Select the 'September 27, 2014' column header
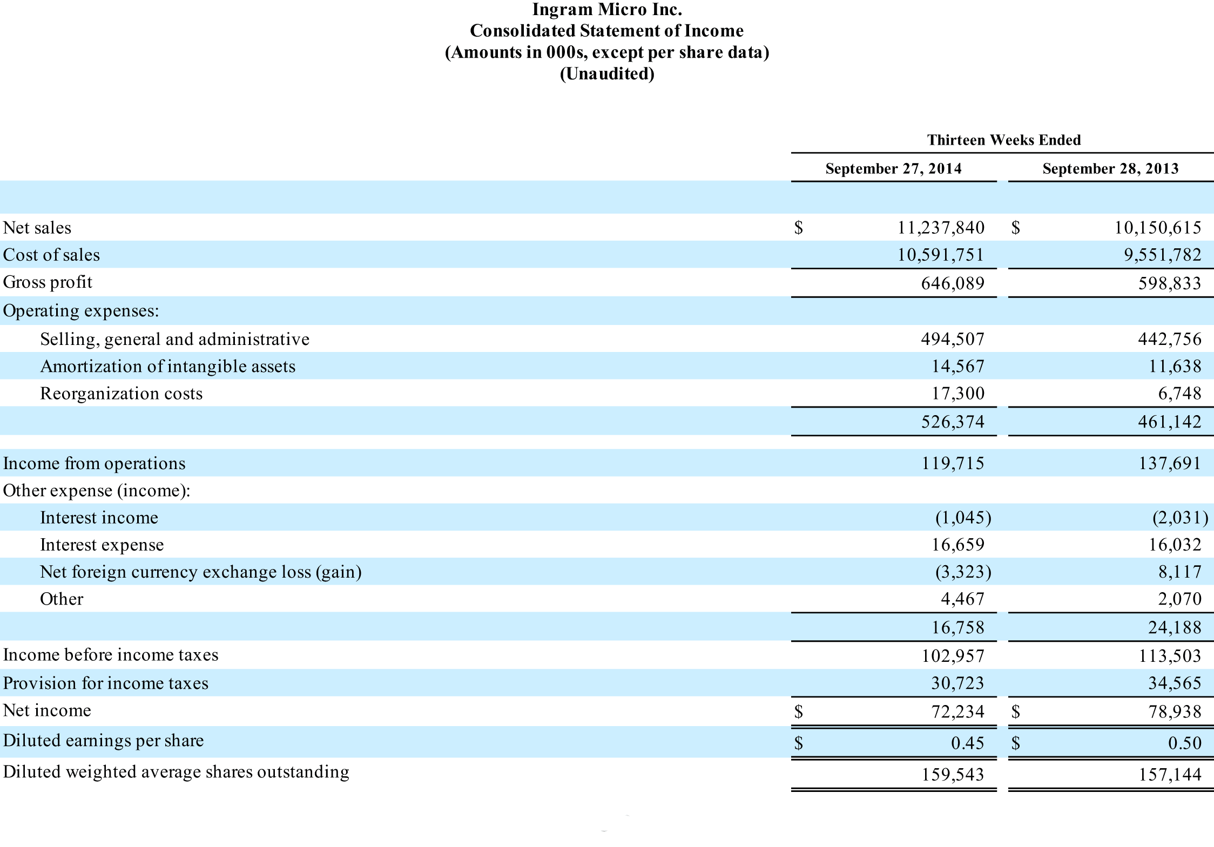Viewport: 1214px width, 847px height. [x=894, y=168]
